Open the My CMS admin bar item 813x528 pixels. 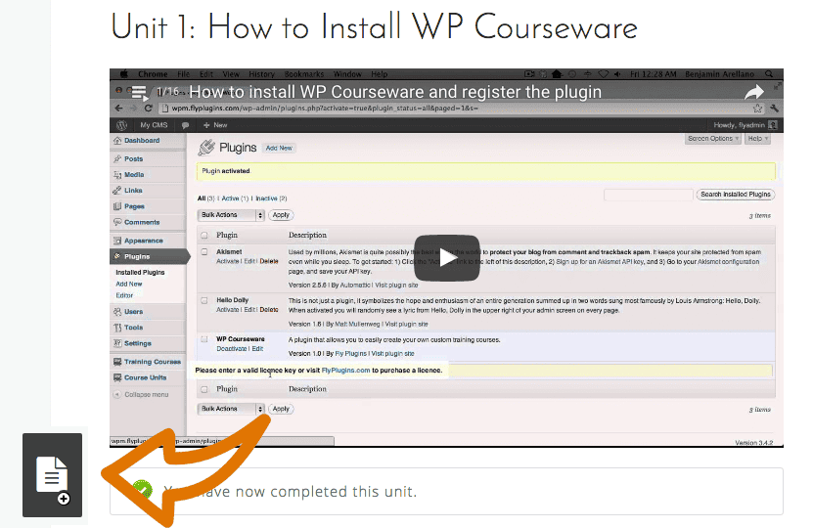tap(154, 125)
